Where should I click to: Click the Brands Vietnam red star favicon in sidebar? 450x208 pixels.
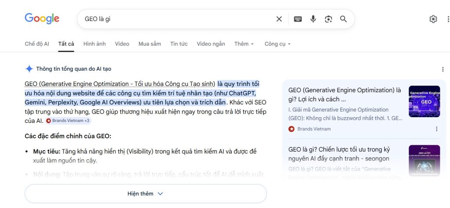[x=291, y=129]
